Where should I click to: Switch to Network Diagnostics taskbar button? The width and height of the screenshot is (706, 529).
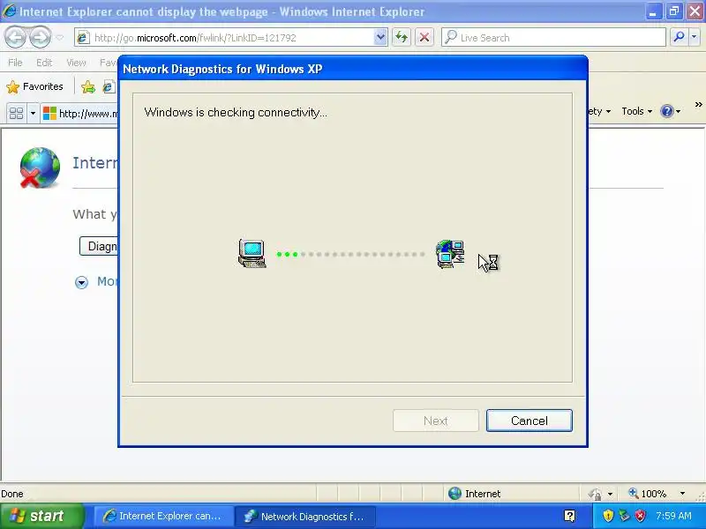pos(305,516)
